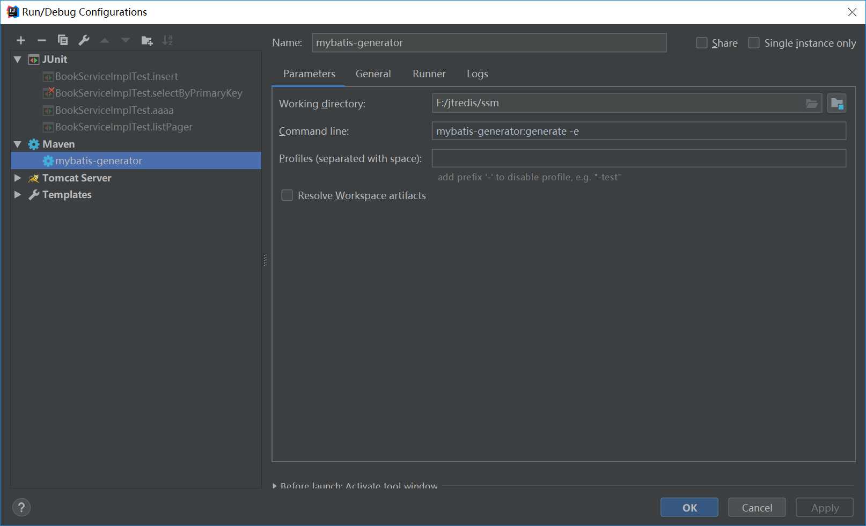Select BookServiceImplTest.aaaa configuration
The width and height of the screenshot is (866, 526).
point(114,110)
